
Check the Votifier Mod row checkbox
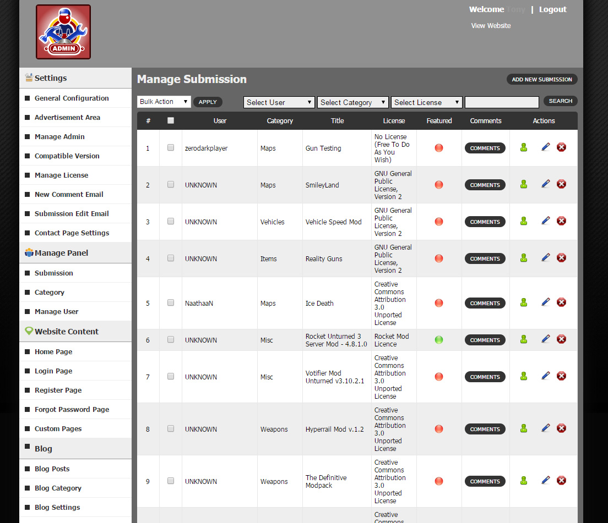tap(171, 376)
